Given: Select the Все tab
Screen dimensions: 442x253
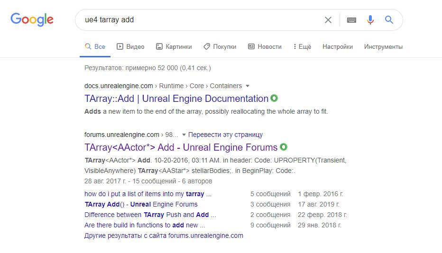Looking at the screenshot, I should pyautogui.click(x=95, y=47).
